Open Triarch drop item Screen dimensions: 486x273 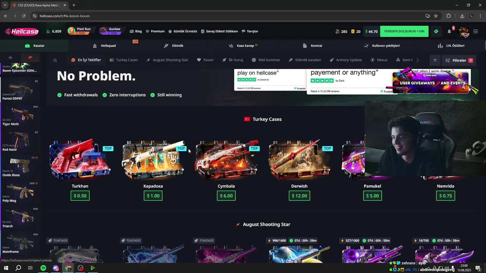(x=21, y=217)
